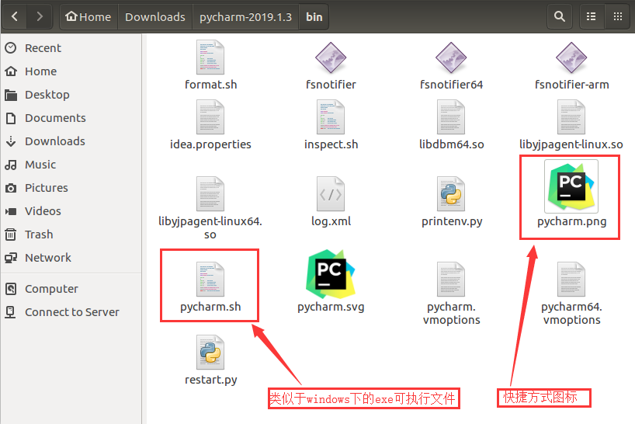Viewport: 635px width, 424px height.
Task: Jump to pycharm-2019.1.3 in path bar
Action: [x=245, y=16]
